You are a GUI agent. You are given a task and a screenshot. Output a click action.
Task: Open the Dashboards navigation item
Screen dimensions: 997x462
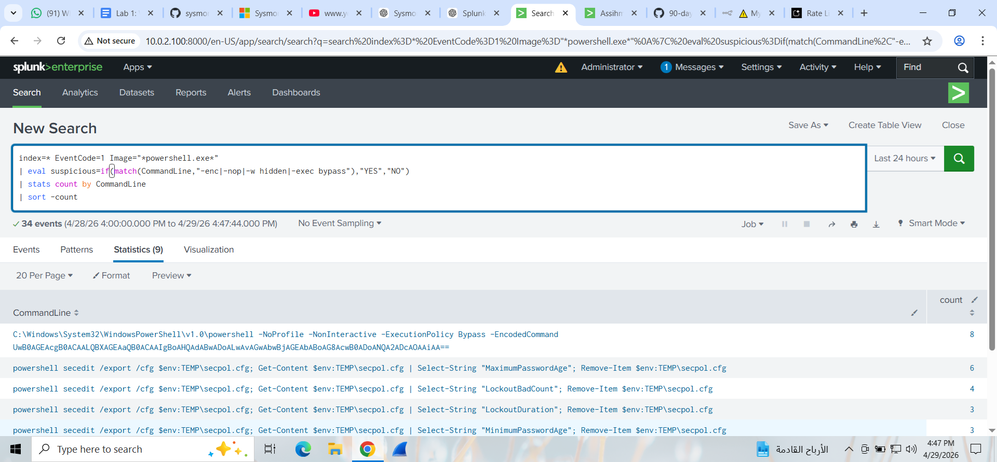pyautogui.click(x=297, y=92)
